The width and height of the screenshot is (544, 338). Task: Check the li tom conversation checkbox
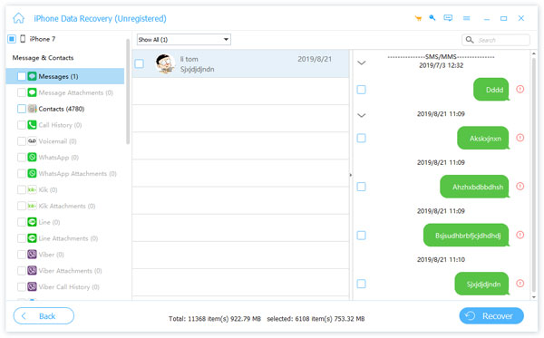click(x=139, y=63)
